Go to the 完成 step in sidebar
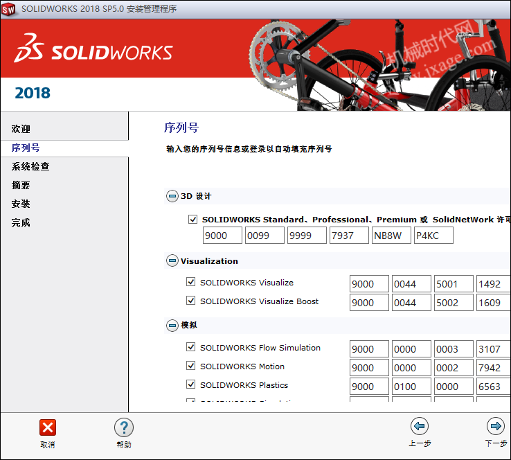 (21, 222)
